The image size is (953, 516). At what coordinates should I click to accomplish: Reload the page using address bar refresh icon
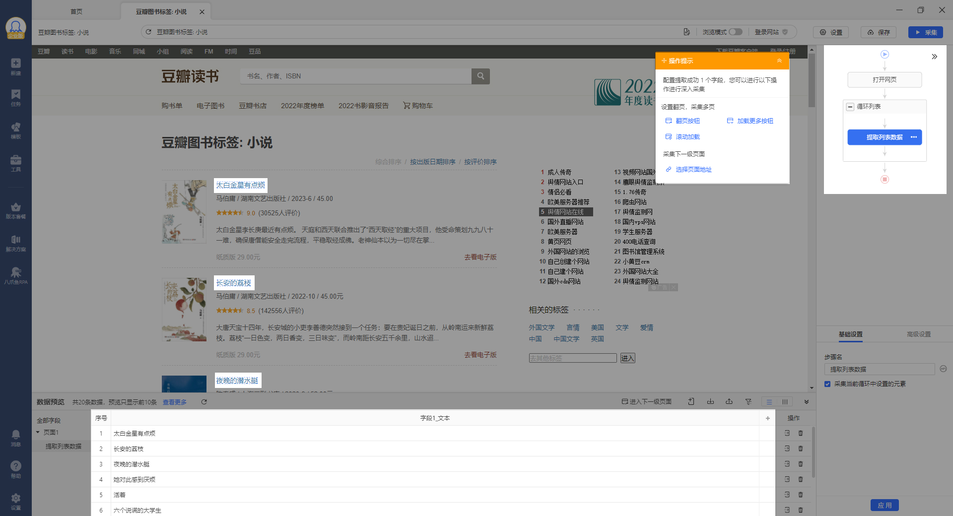click(x=148, y=32)
